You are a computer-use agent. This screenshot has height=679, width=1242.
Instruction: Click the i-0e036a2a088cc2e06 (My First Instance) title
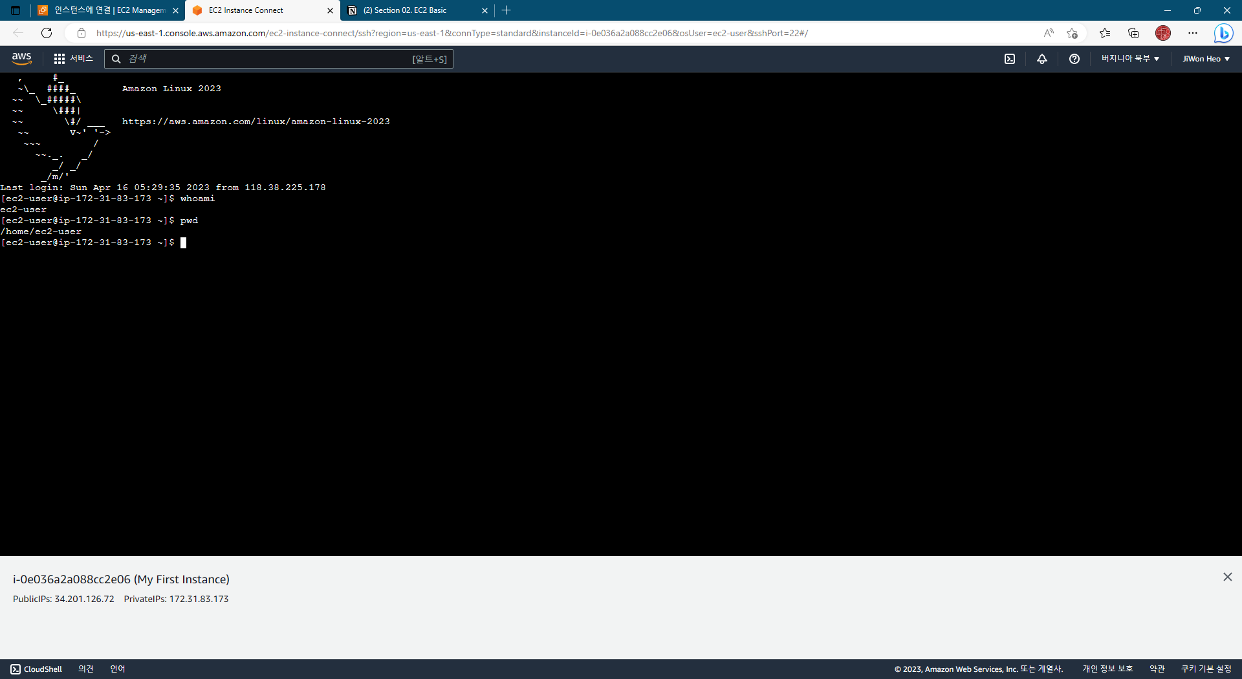coord(121,579)
